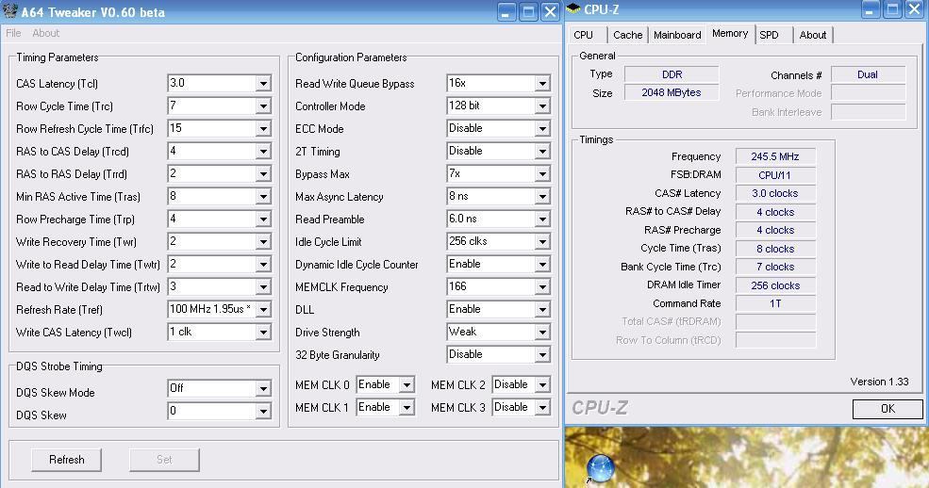929x488 pixels.
Task: Expand the Max Async Latency dropdown
Action: point(542,197)
